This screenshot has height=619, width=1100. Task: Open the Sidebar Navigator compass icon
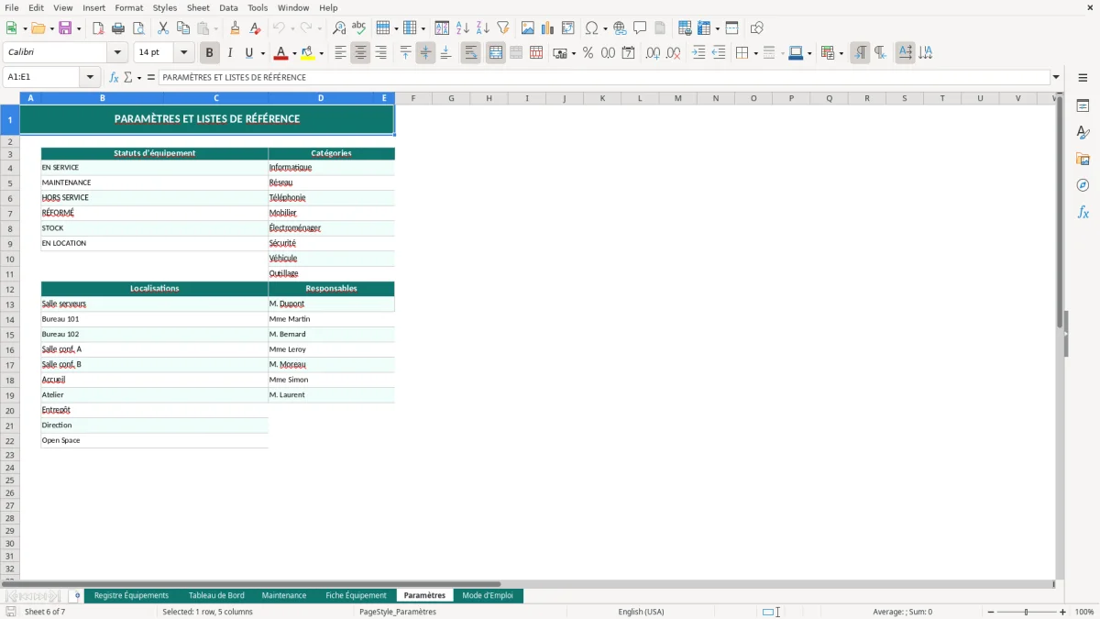pos(1083,185)
